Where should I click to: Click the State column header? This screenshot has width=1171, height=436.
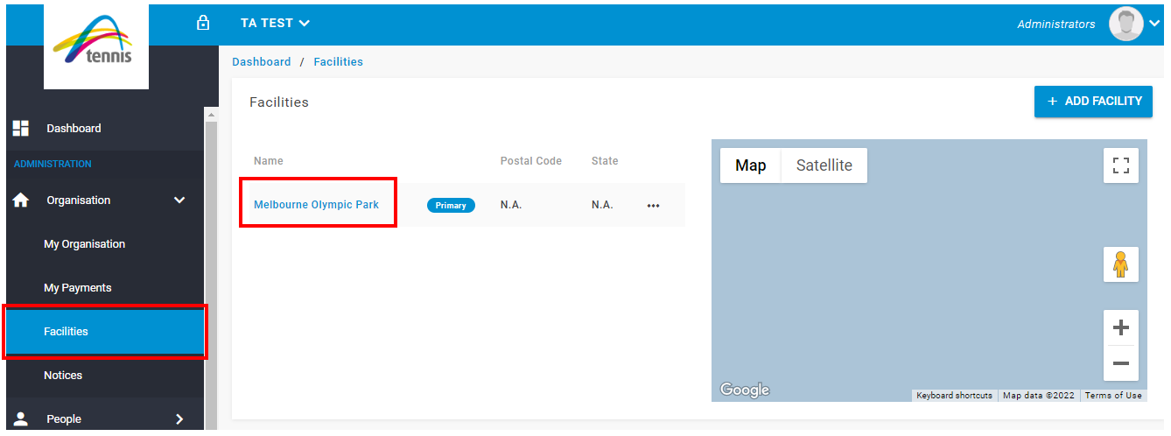[x=605, y=161]
